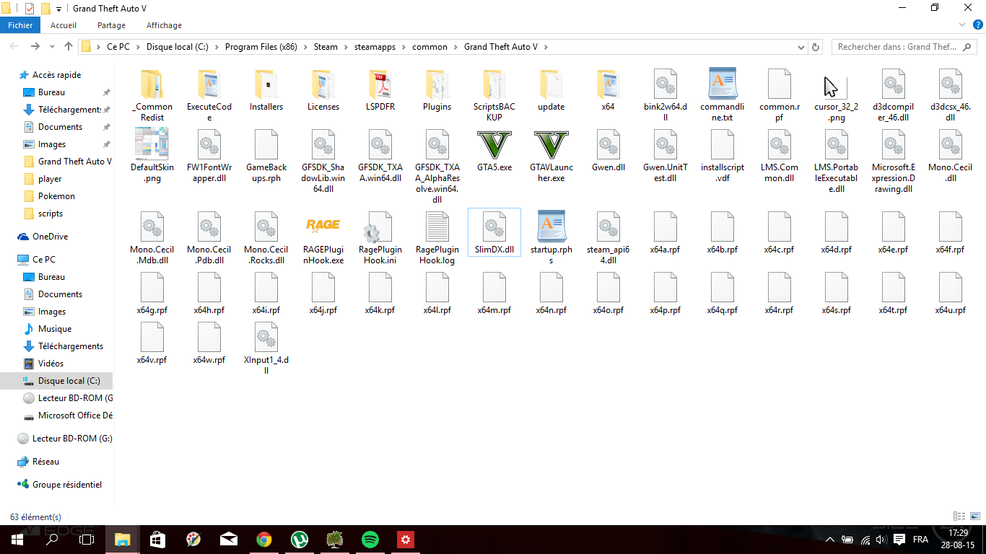Select the update folder

551,84
